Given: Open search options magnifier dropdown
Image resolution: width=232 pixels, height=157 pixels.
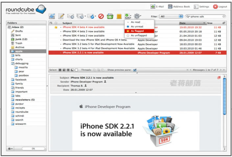Looking at the screenshot, I should [x=188, y=16].
